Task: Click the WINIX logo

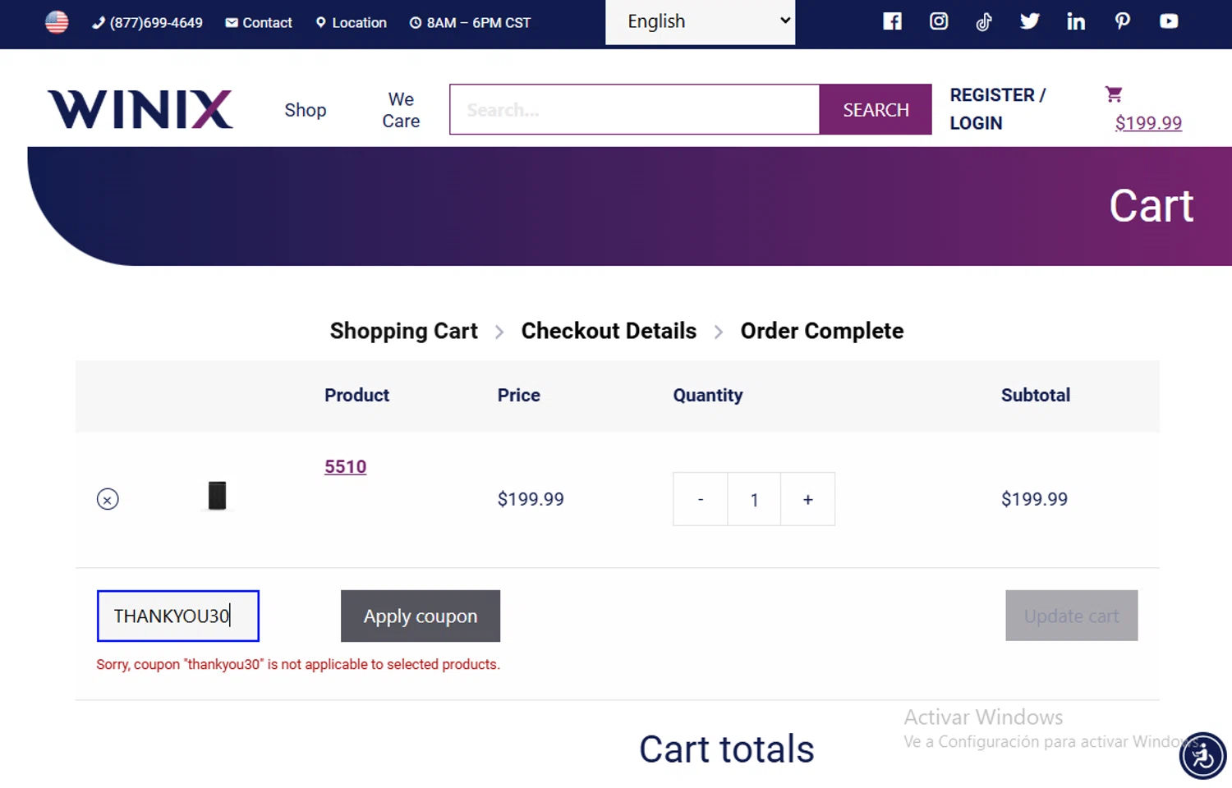Action: point(140,109)
